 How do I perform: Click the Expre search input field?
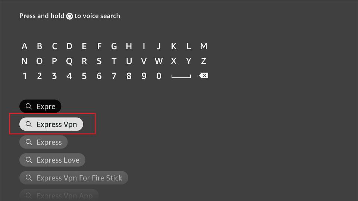point(40,106)
